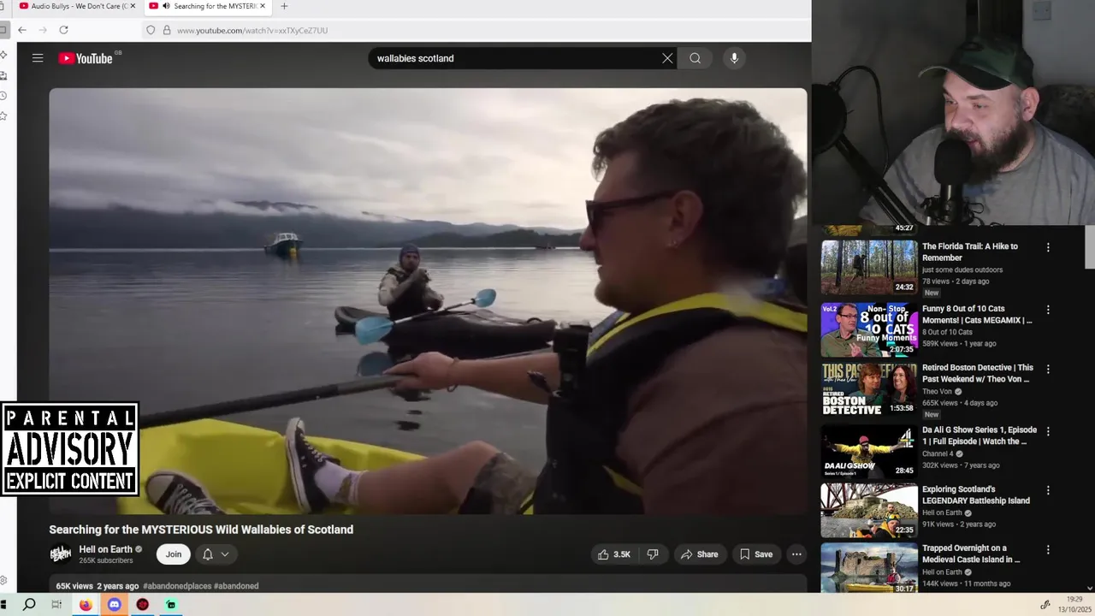
Task: Open browser sidebar history clock icon
Action: coord(4,96)
